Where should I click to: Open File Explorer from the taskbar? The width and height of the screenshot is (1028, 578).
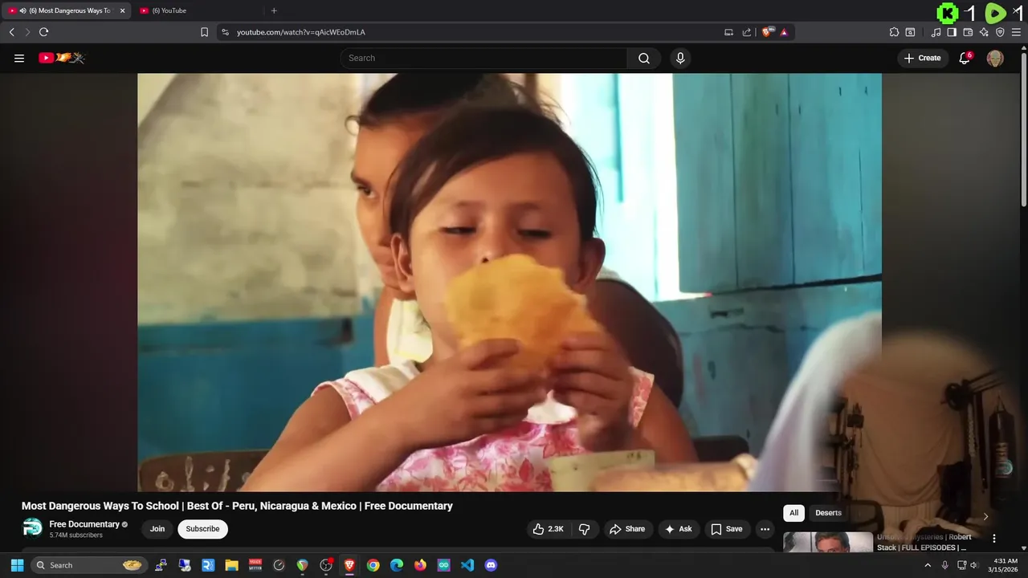231,565
